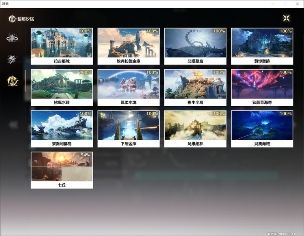
Task: Open the 下層金庫 area card
Action: (x=128, y=129)
